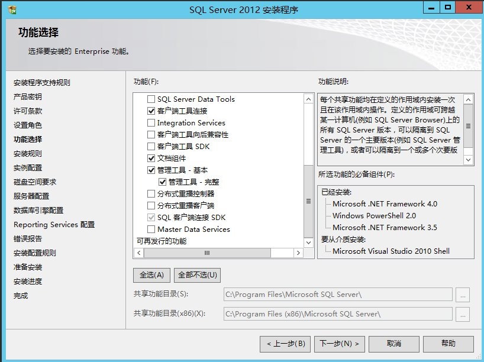The width and height of the screenshot is (484, 362).
Task: Click feature list vertical scrollbar thumb
Action: click(x=308, y=201)
